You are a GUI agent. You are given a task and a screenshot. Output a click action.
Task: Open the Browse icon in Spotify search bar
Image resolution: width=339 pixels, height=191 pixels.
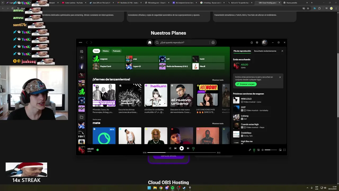pyautogui.click(x=213, y=42)
